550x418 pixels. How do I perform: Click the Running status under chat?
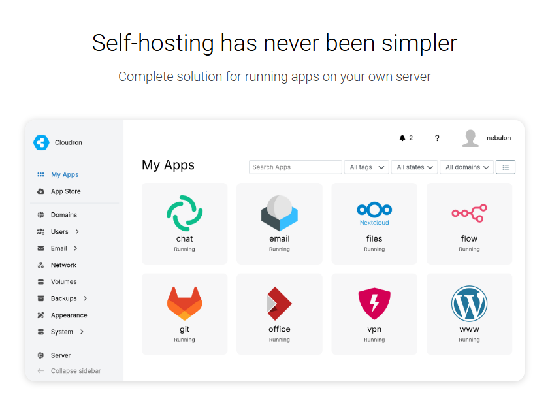(x=184, y=249)
